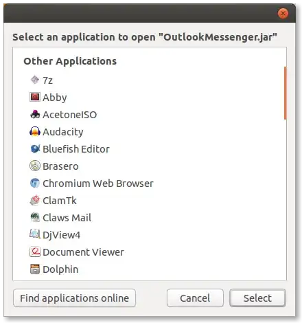Viewport: 302px width, 323px height.
Task: Click the Claws Mail icon
Action: (x=35, y=217)
